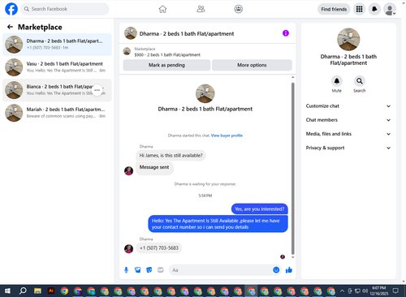The width and height of the screenshot is (406, 297).
Task: Click the listing thumbnail in right panel
Action: 348,40
